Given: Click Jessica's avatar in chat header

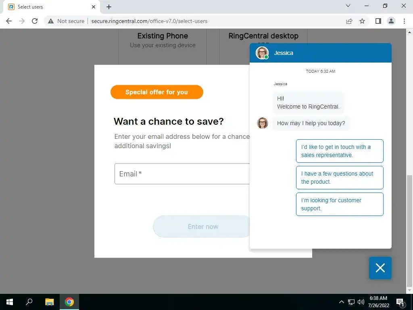Looking at the screenshot, I should point(262,53).
